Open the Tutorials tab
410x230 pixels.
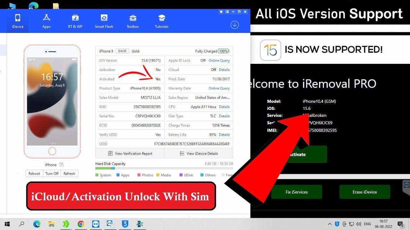(x=162, y=21)
